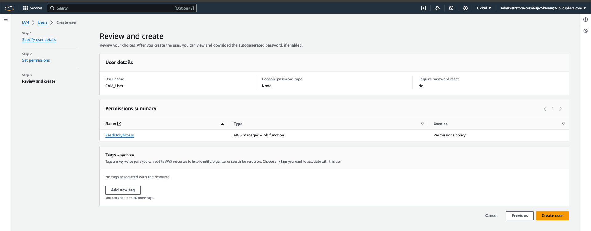
Task: Open the settings gear icon
Action: [x=465, y=8]
